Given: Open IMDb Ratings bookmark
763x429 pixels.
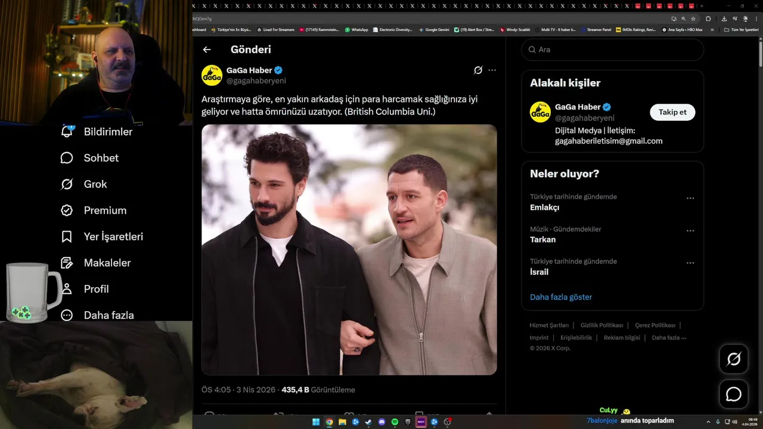Looking at the screenshot, I should [x=635, y=29].
